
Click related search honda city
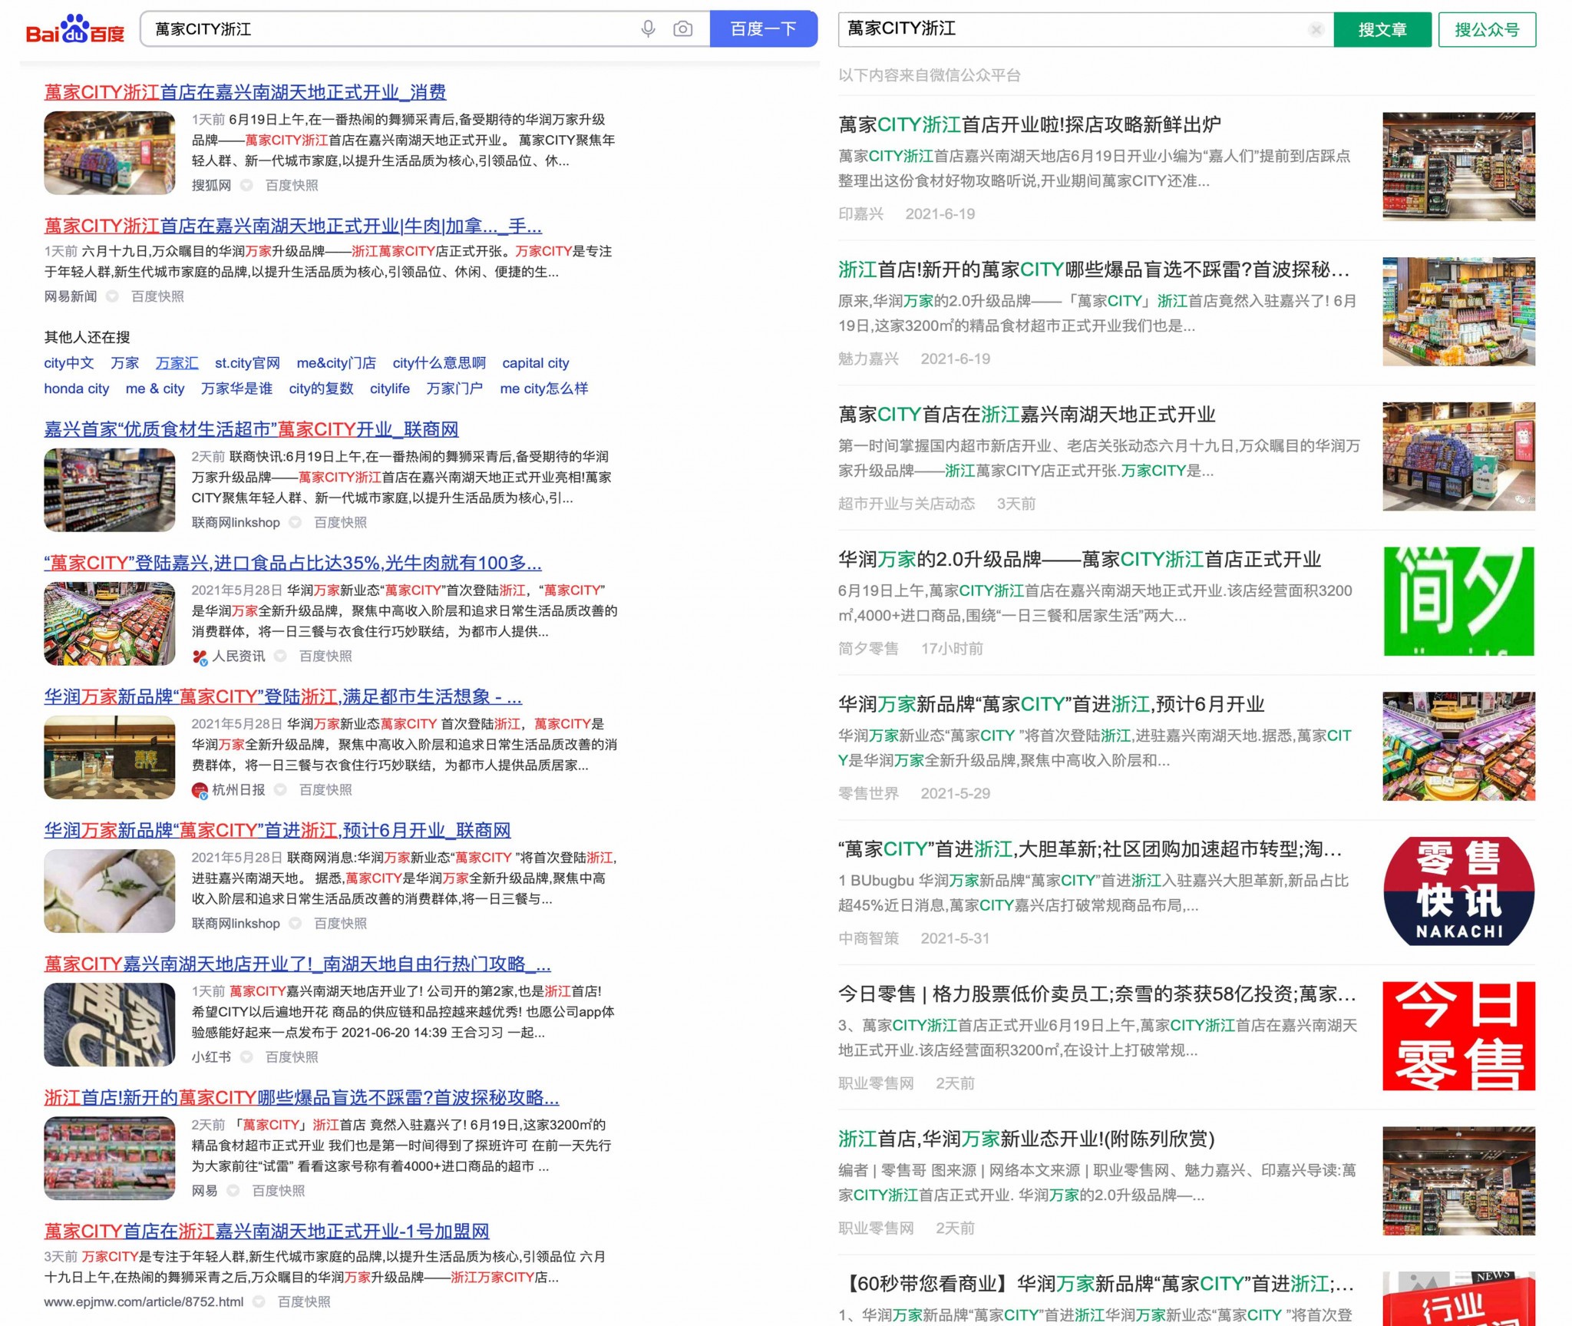[x=77, y=389]
